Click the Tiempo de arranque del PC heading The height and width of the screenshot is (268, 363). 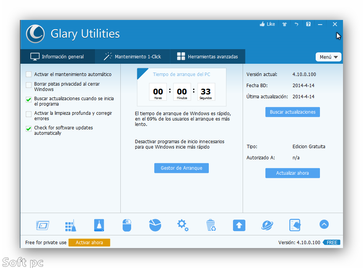point(181,74)
